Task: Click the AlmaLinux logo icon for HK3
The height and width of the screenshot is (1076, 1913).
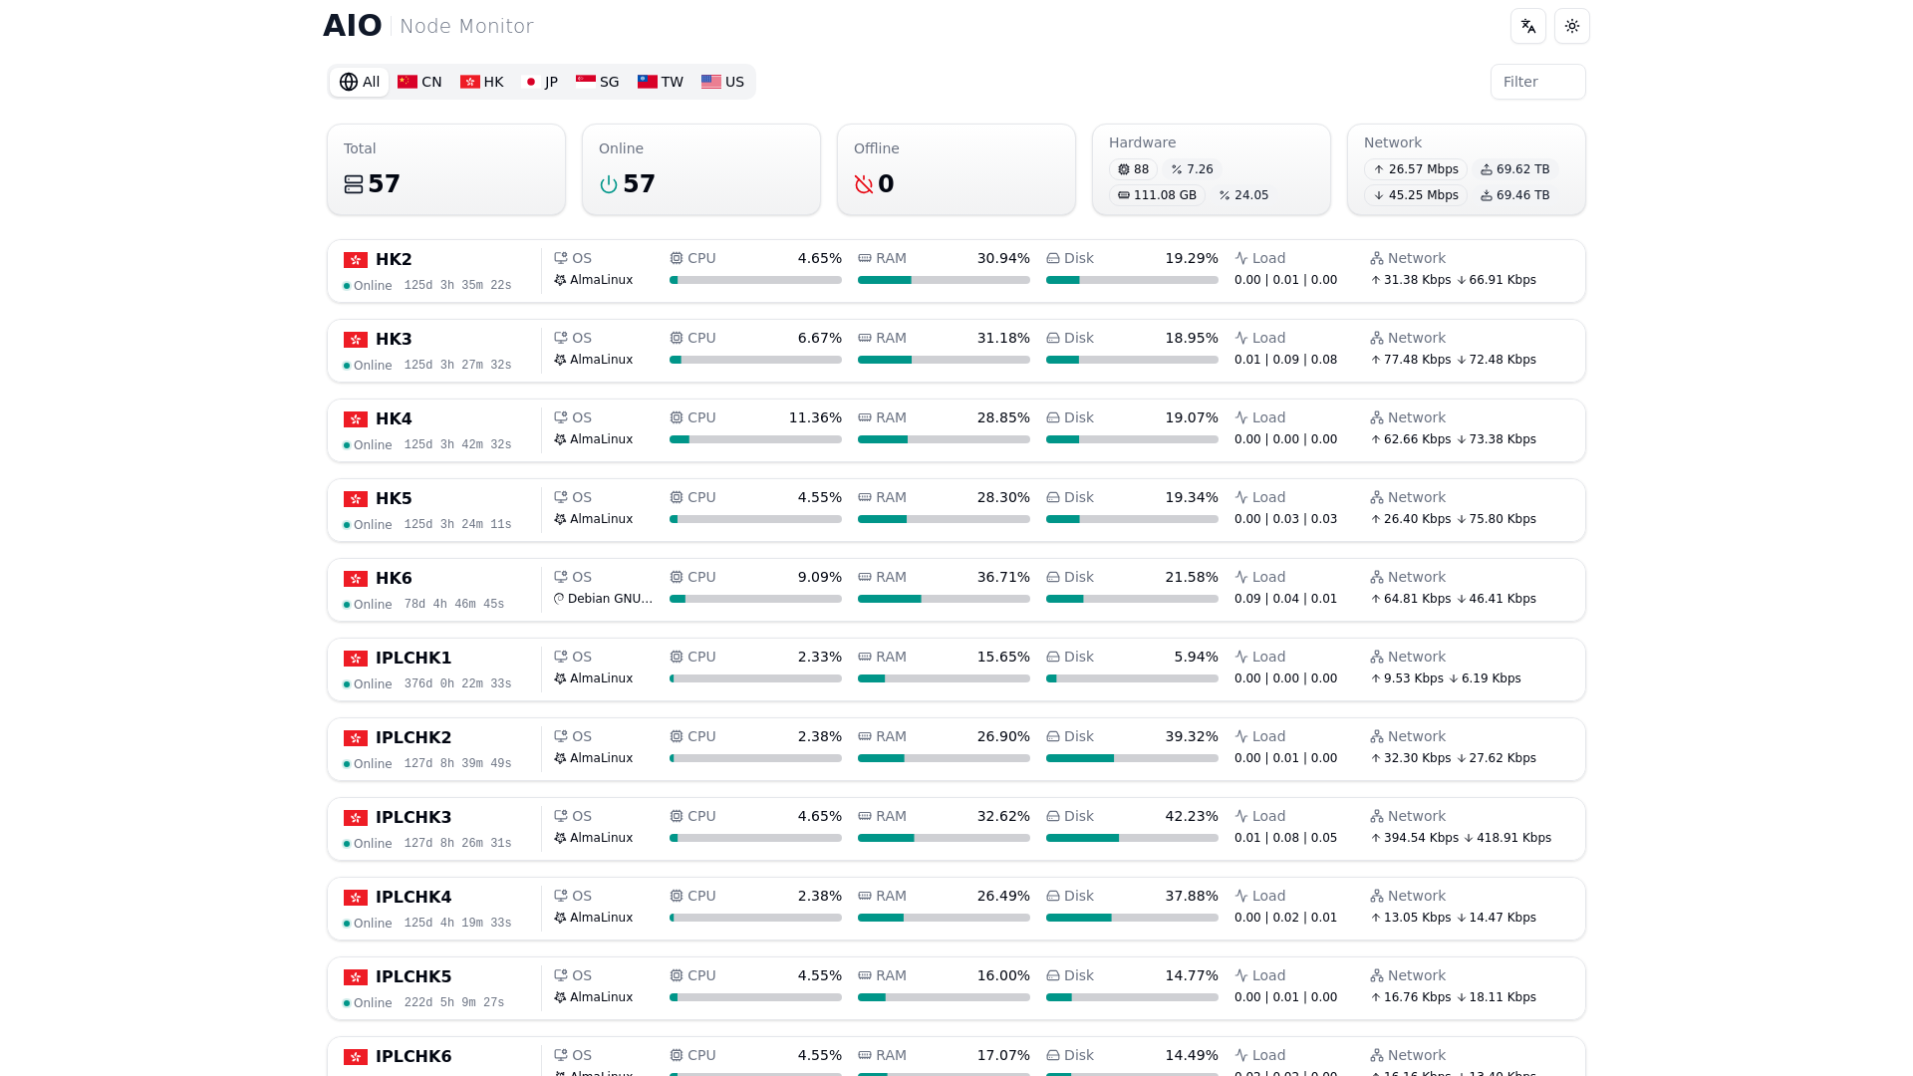Action: coord(560,360)
